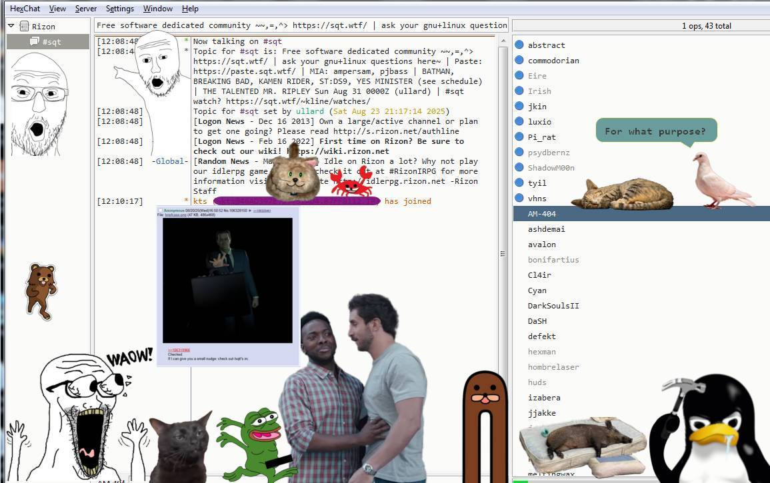Select user DaSH in user list
The height and width of the screenshot is (483, 770).
tap(537, 321)
